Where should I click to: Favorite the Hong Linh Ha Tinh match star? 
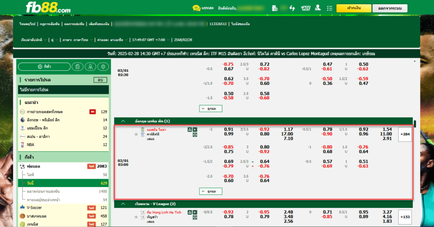tap(136, 217)
